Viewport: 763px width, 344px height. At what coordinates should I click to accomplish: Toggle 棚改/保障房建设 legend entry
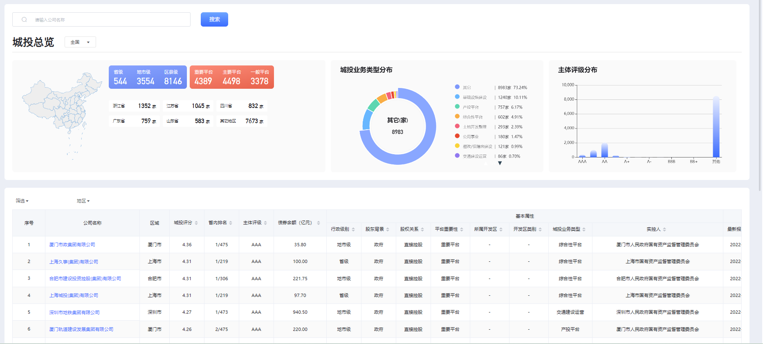coord(489,146)
